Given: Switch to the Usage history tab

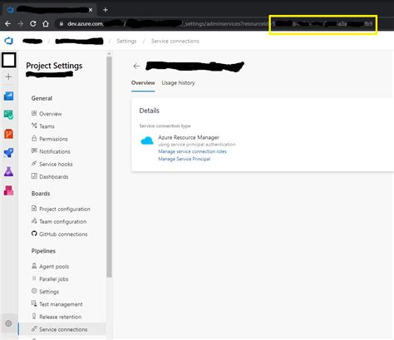Looking at the screenshot, I should click(178, 83).
